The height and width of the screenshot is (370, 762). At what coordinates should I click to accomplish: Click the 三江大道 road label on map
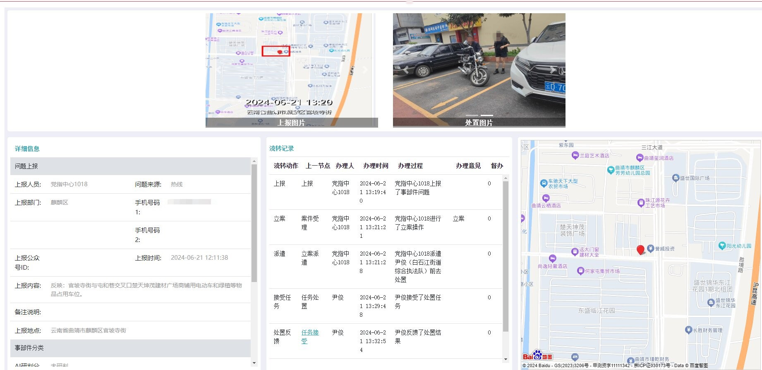coord(652,147)
